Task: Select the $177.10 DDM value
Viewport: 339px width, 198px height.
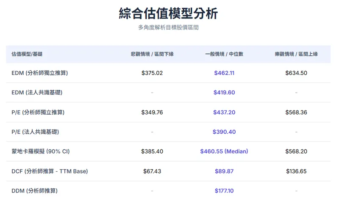Action: pyautogui.click(x=224, y=191)
